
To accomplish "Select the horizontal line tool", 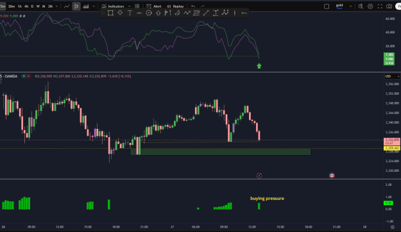I will (244, 13).
